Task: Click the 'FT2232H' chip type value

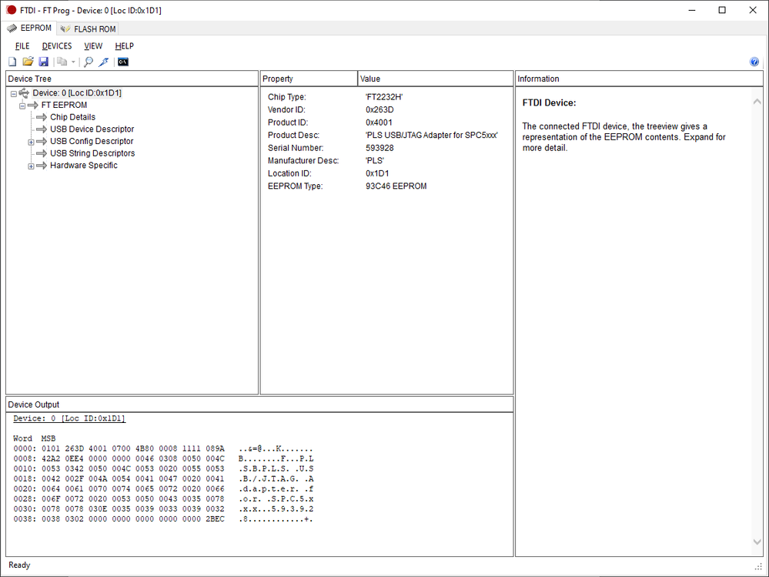Action: tap(384, 97)
